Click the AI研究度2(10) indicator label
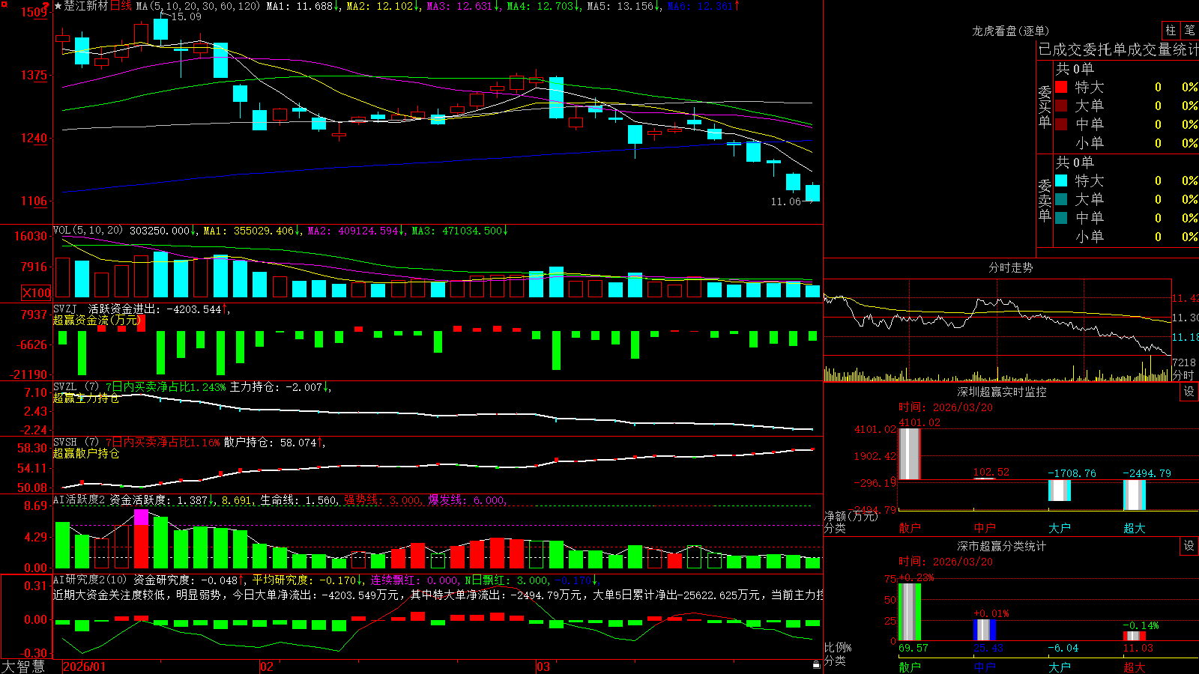1199x674 pixels. (91, 580)
